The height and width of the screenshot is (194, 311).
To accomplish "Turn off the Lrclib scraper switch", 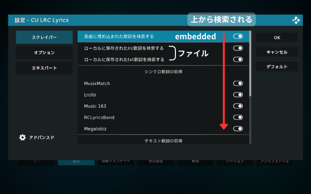I will pos(238,95).
